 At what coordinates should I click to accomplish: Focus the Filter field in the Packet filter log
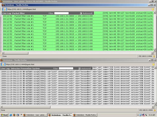61,13
